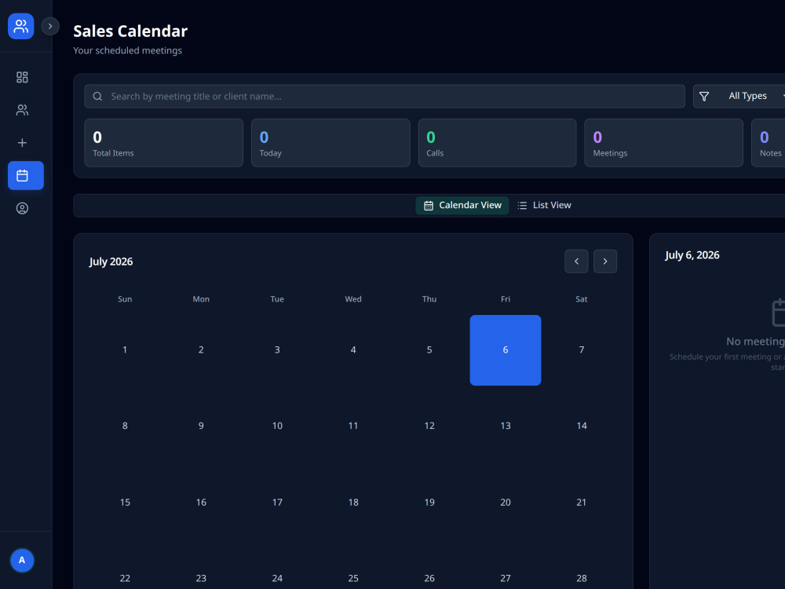785x589 pixels.
Task: Click the blue app logo icon
Action: tap(20, 26)
